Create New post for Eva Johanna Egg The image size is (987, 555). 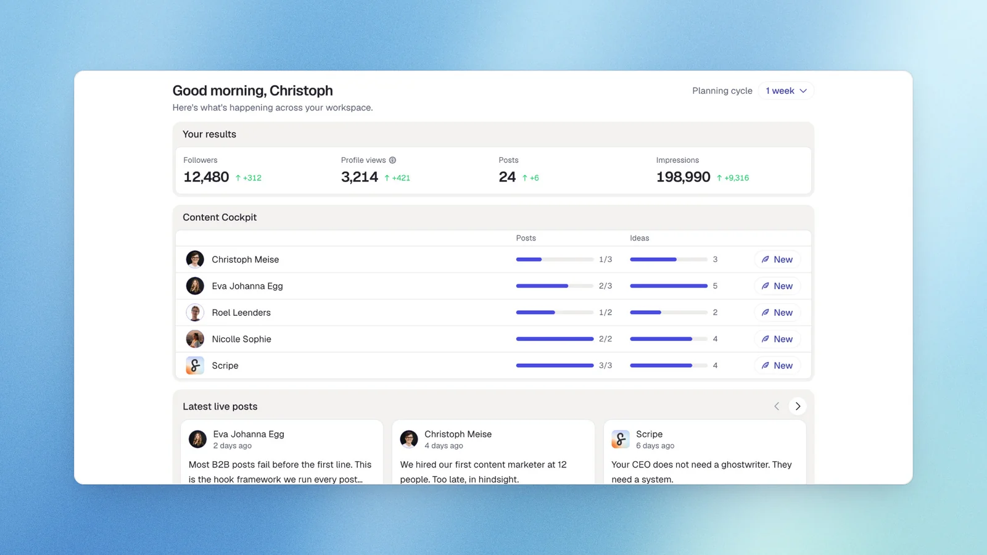click(777, 286)
